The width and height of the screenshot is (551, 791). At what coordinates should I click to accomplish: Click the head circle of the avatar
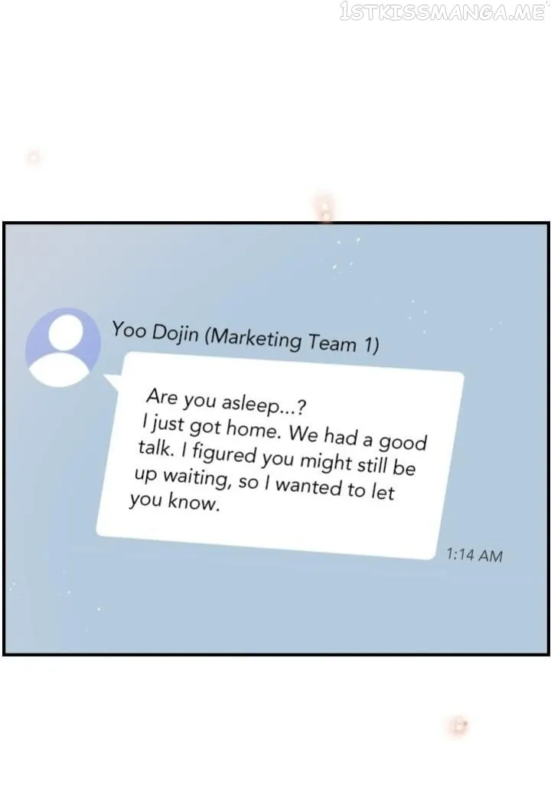66,331
